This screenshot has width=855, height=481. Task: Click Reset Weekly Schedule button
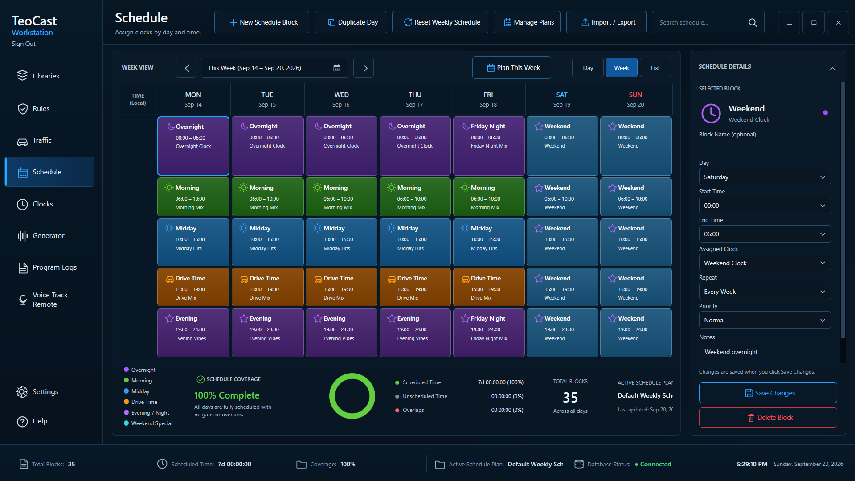(440, 22)
